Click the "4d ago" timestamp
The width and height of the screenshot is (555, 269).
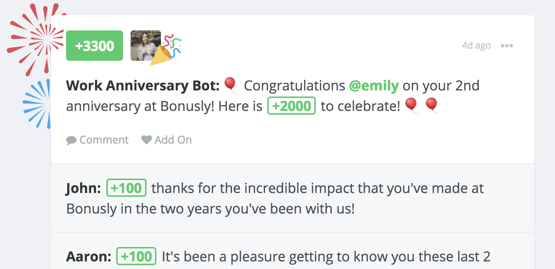[x=476, y=46]
